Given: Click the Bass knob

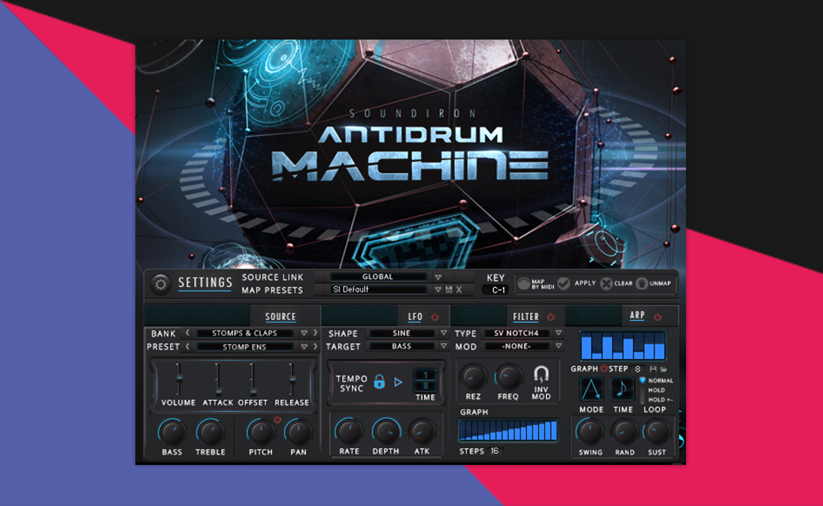Looking at the screenshot, I should [x=172, y=432].
